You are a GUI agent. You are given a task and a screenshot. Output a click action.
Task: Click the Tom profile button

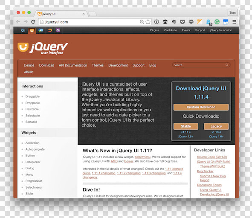coord(232,12)
